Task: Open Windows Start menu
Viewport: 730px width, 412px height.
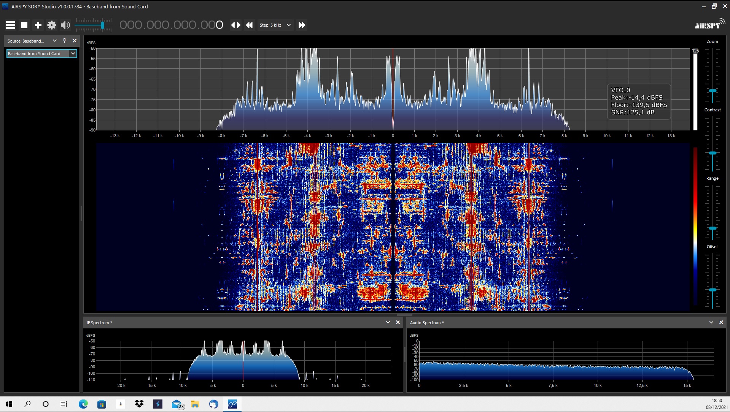Action: point(9,404)
